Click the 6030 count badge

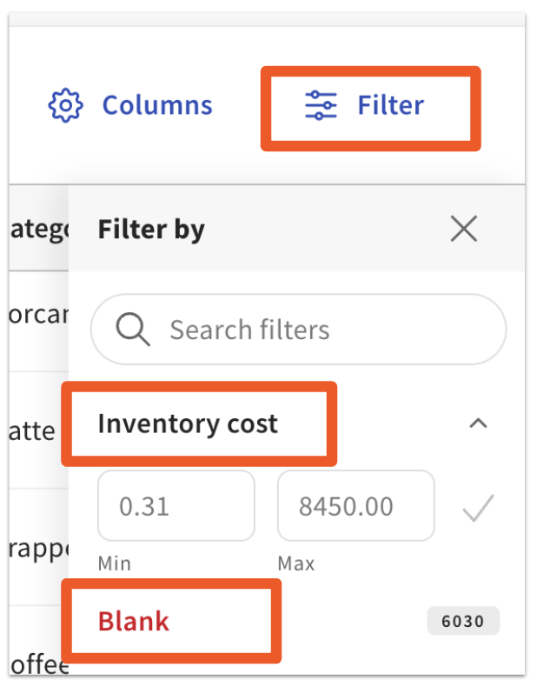click(x=463, y=621)
